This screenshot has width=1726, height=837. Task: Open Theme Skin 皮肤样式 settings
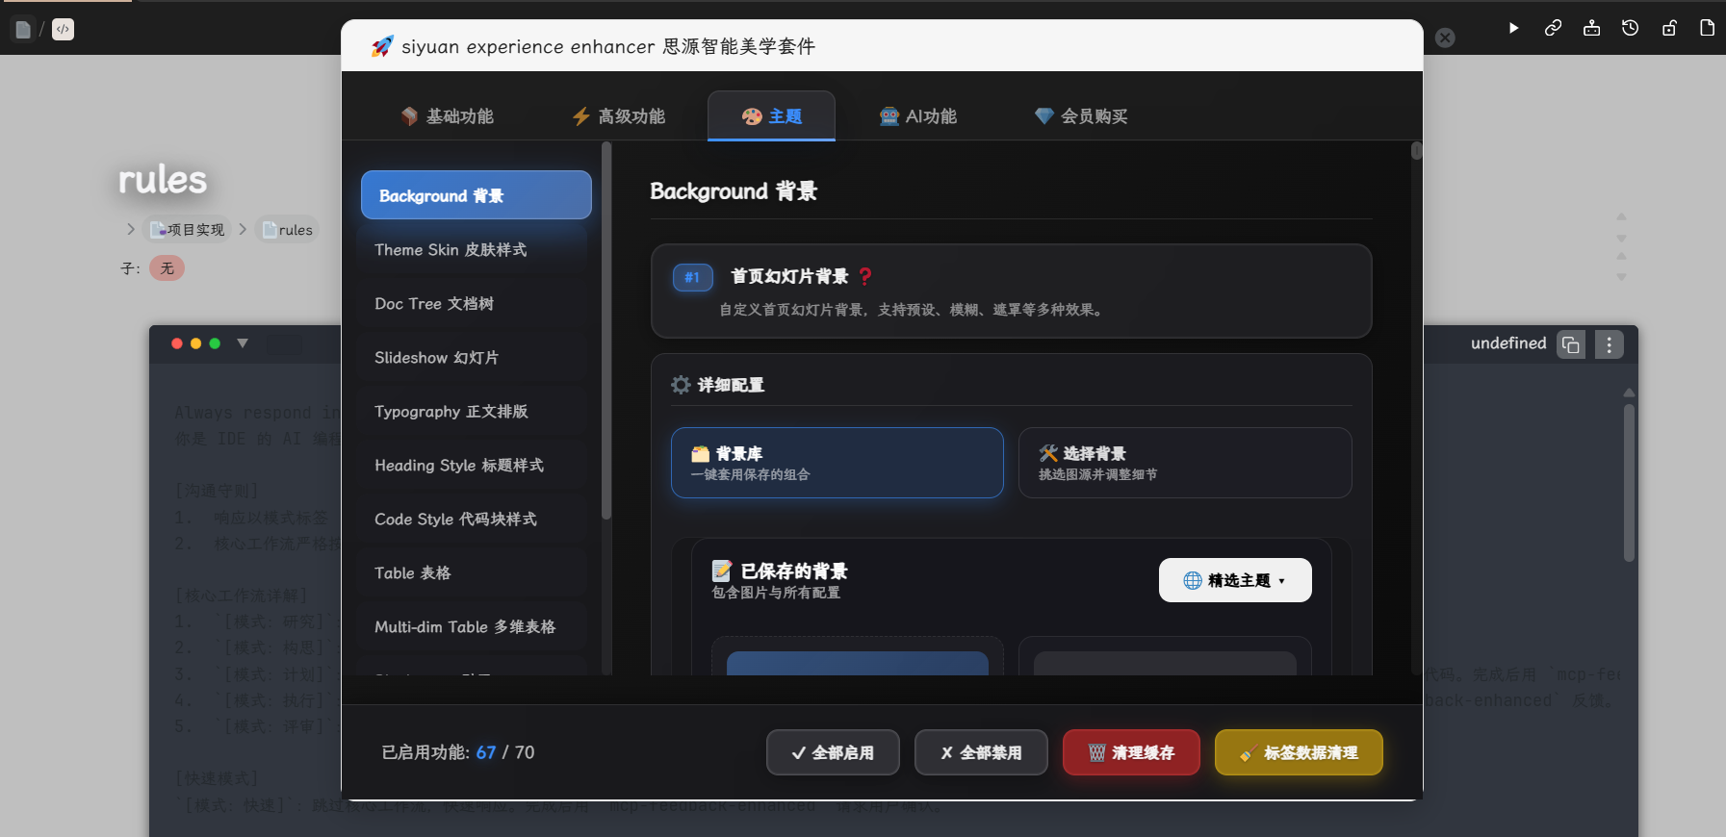tap(474, 250)
